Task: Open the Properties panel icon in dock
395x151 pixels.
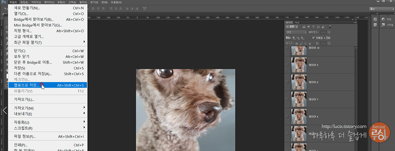Action: click(x=375, y=25)
